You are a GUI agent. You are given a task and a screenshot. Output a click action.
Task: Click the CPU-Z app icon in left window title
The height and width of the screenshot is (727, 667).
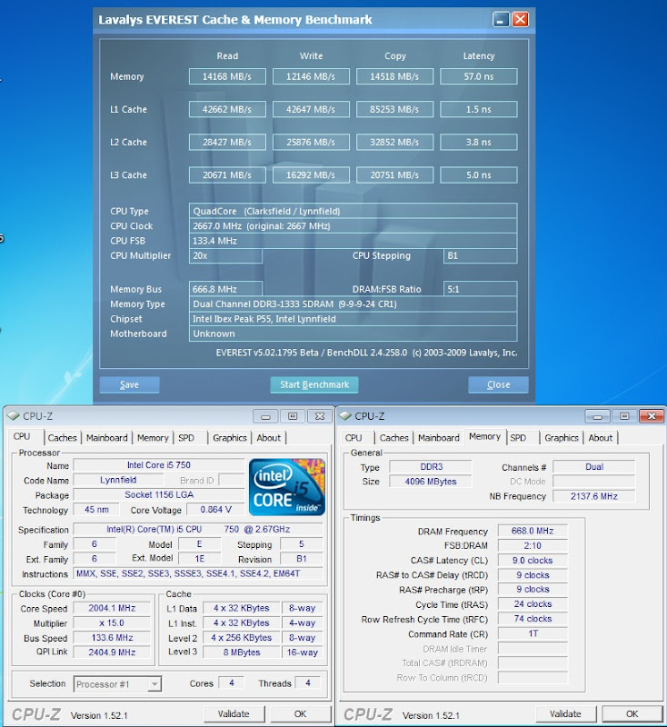click(x=14, y=416)
